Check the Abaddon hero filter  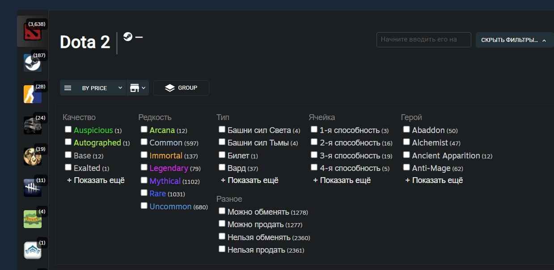click(406, 129)
